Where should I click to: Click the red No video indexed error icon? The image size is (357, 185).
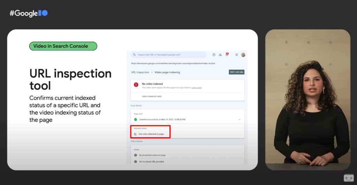point(136,85)
